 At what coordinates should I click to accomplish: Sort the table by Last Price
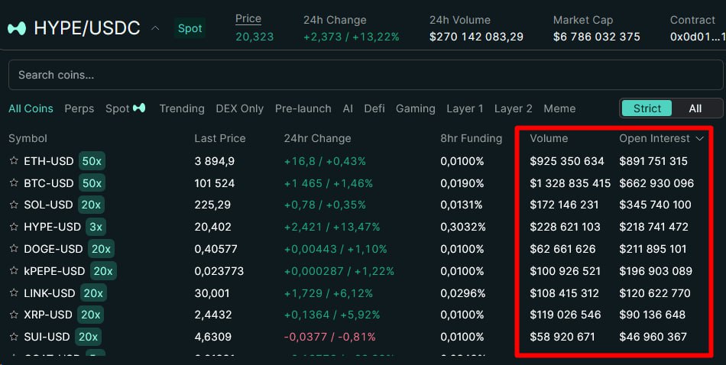point(220,138)
